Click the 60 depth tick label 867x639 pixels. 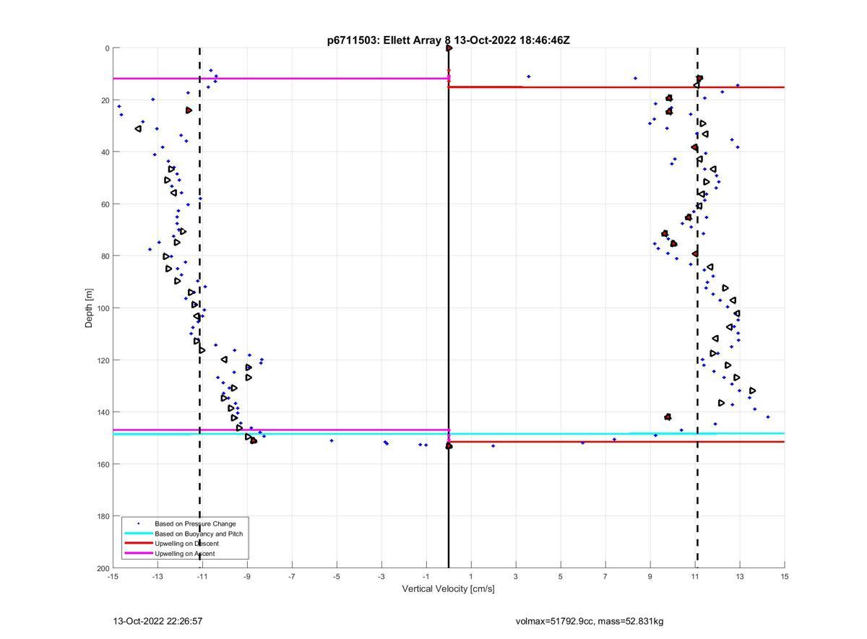click(105, 204)
